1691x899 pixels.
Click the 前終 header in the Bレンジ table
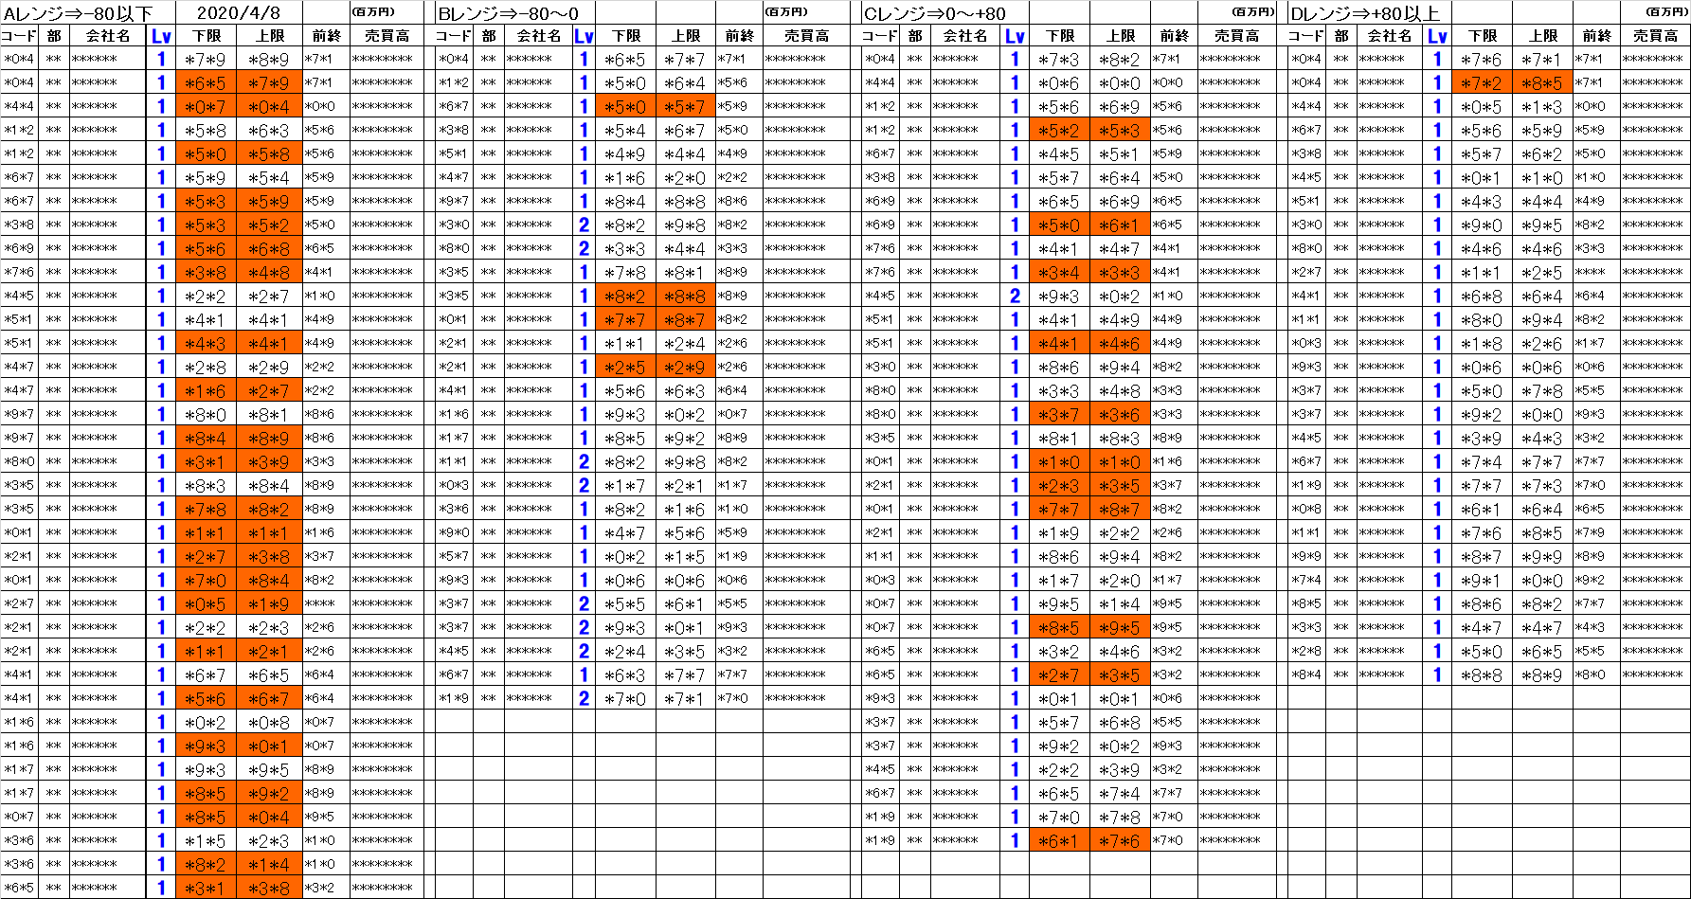[739, 36]
